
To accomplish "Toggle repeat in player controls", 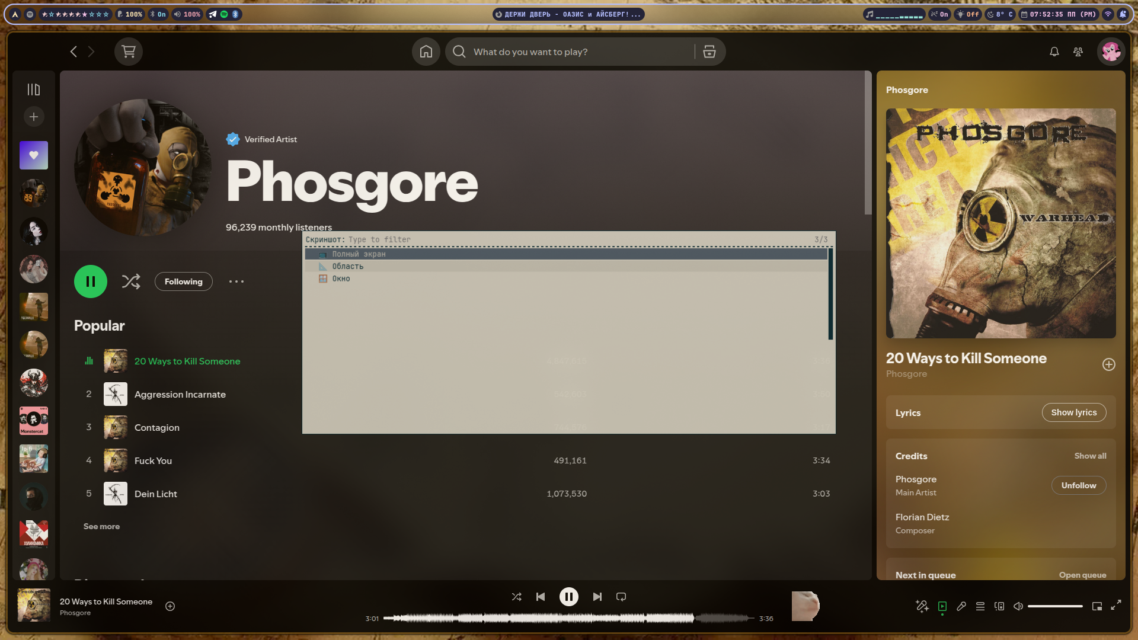I will pyautogui.click(x=621, y=597).
